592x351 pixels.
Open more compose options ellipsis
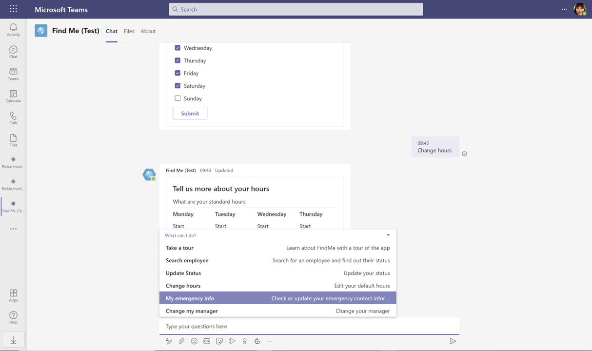pos(270,341)
